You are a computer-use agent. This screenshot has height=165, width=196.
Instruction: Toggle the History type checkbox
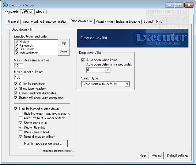pos(17,41)
